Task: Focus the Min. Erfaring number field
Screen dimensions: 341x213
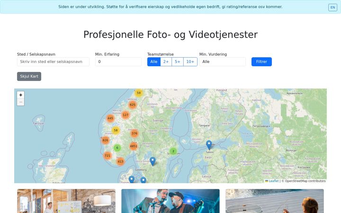Action: coord(118,62)
